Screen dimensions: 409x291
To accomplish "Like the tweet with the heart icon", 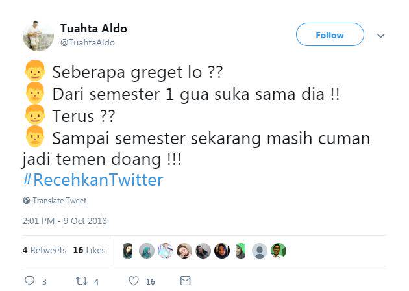I will pos(133,281).
